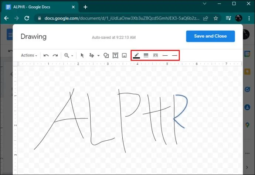Click the Save and Close button

point(210,36)
